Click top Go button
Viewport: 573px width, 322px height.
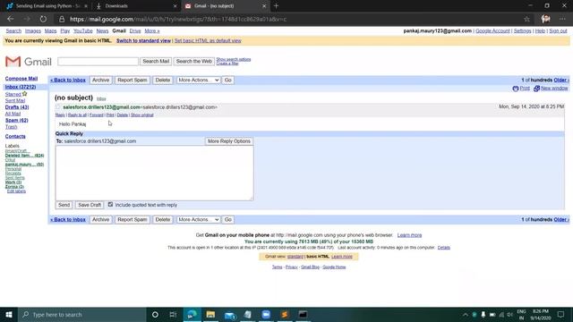pyautogui.click(x=228, y=80)
